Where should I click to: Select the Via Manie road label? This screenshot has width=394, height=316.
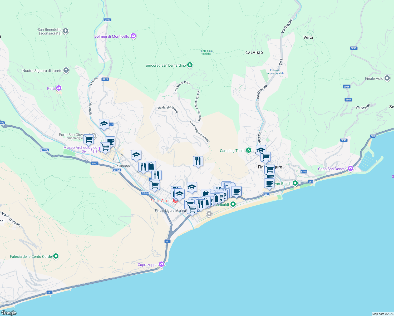click(x=363, y=106)
